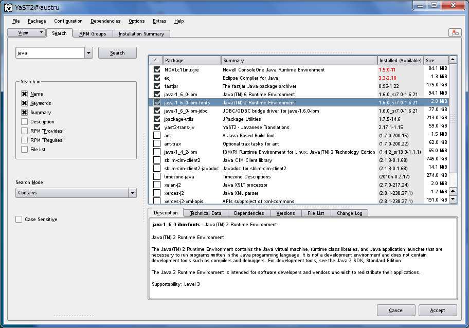Mark ant-trax package checkbox
This screenshot has width=469, height=328.
[x=157, y=143]
